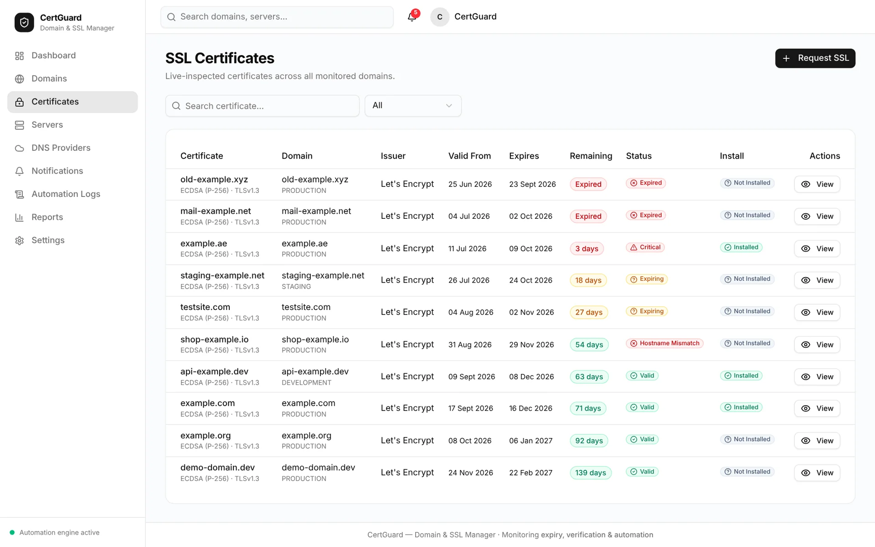The width and height of the screenshot is (875, 547).
Task: Open the Certificates sidebar section
Action: [x=72, y=102]
